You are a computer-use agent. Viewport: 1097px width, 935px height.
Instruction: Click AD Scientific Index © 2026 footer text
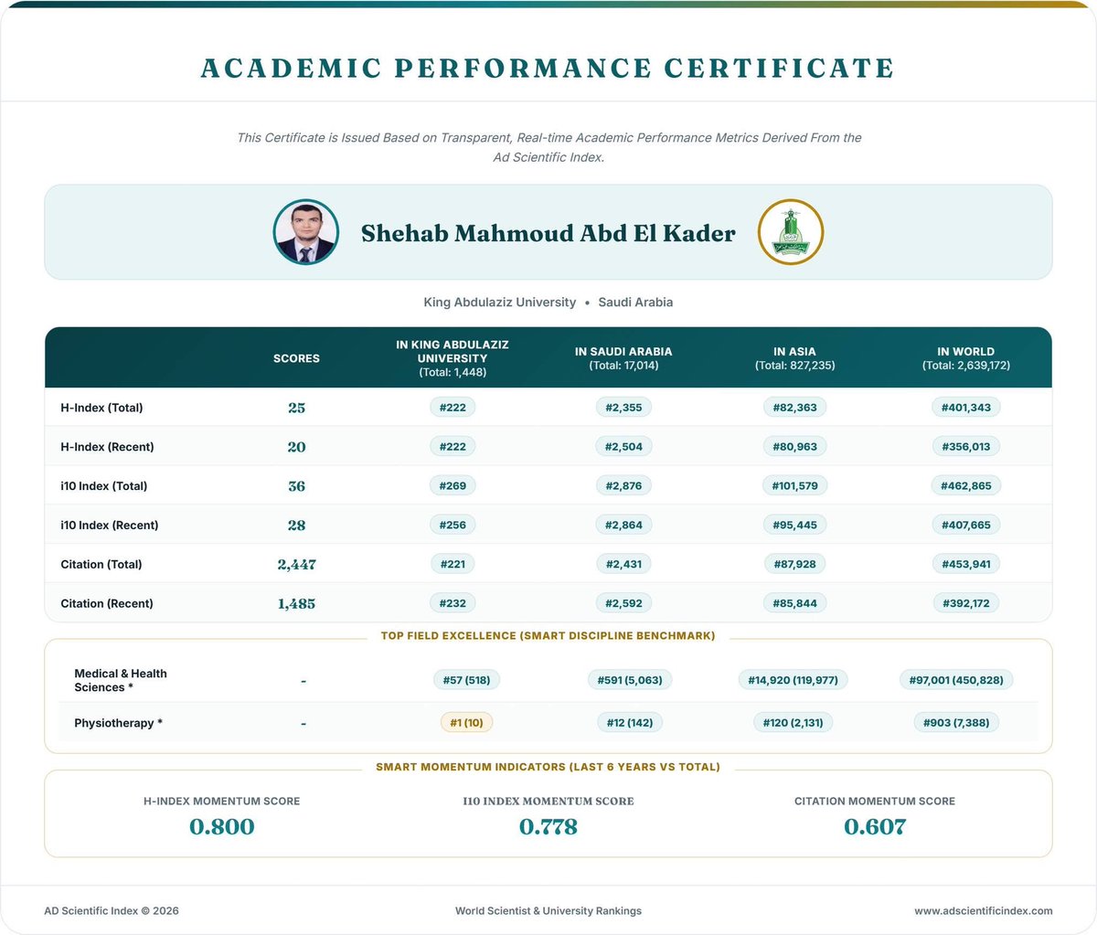click(x=112, y=911)
